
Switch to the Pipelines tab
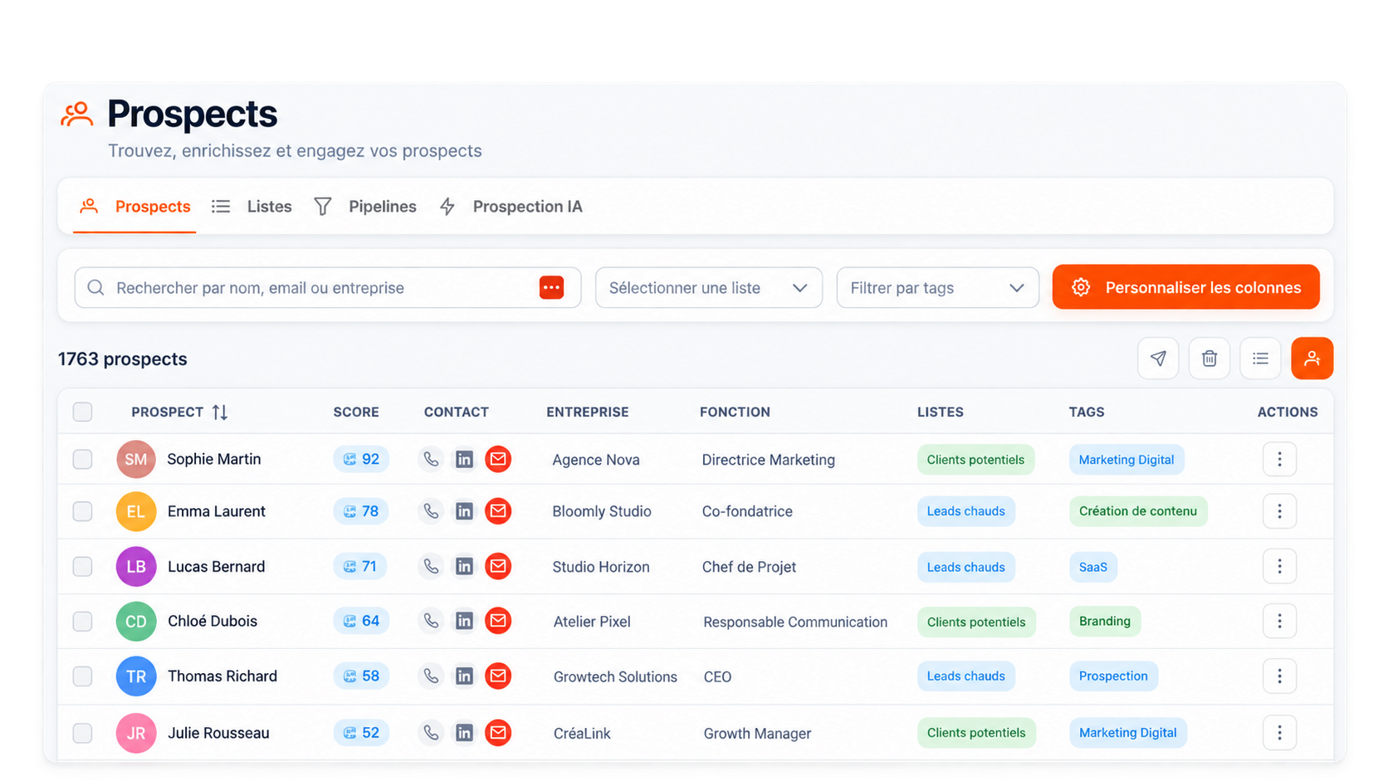point(365,207)
